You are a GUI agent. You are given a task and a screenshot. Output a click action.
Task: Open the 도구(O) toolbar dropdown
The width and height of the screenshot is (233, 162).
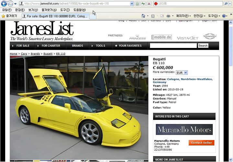pos(214,16)
